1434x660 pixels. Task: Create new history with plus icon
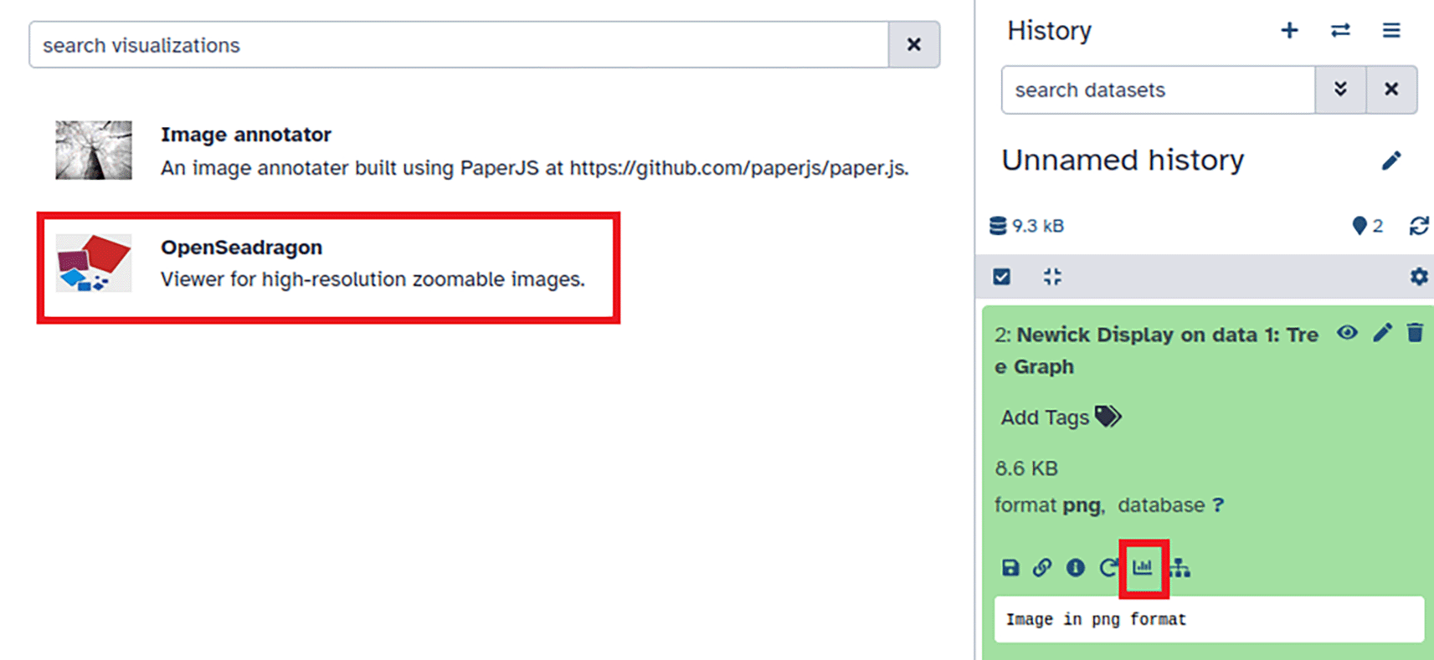pyautogui.click(x=1289, y=31)
